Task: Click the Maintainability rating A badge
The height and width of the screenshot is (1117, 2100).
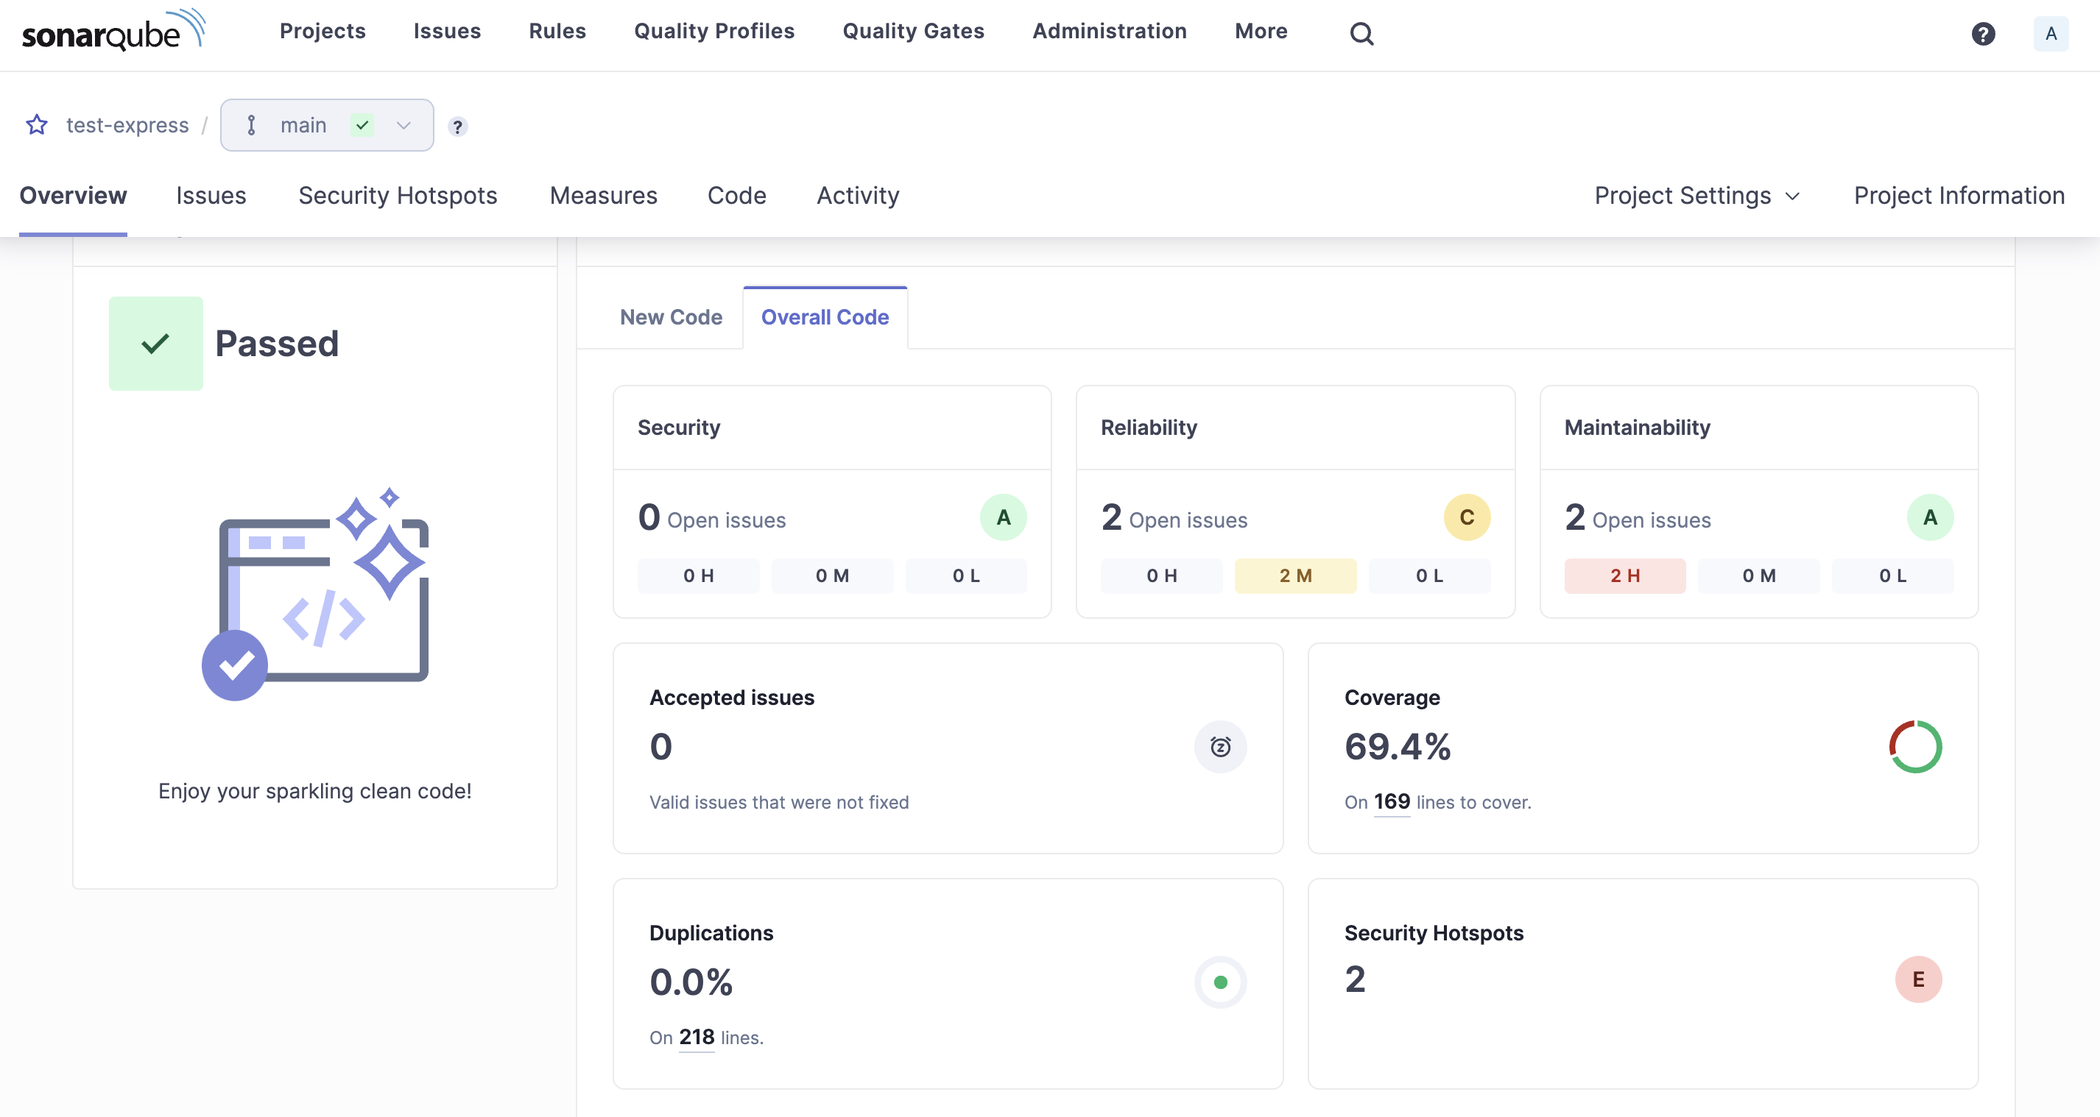Action: pos(1930,517)
